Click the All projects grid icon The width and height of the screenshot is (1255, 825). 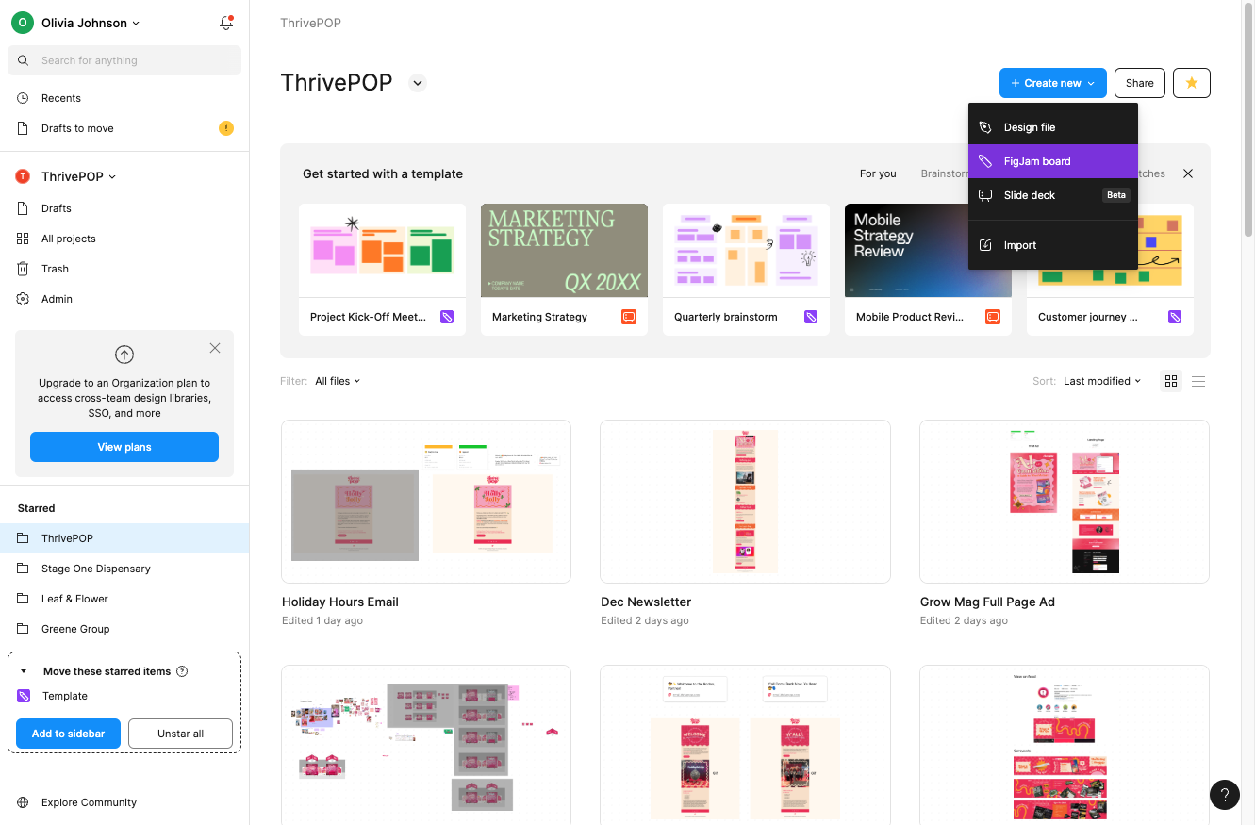(23, 239)
